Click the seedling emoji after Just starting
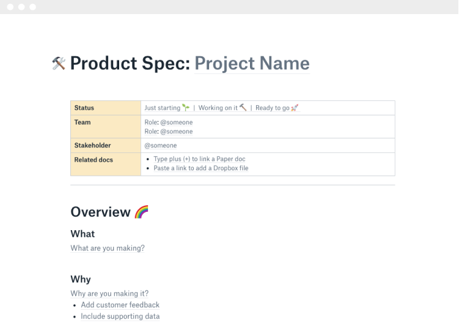 [x=186, y=108]
